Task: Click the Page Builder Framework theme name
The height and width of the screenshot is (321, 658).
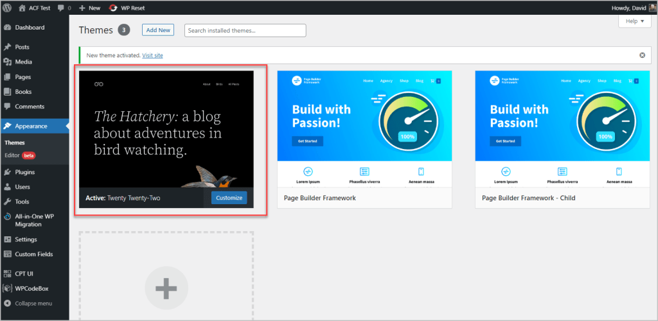Action: pyautogui.click(x=320, y=198)
